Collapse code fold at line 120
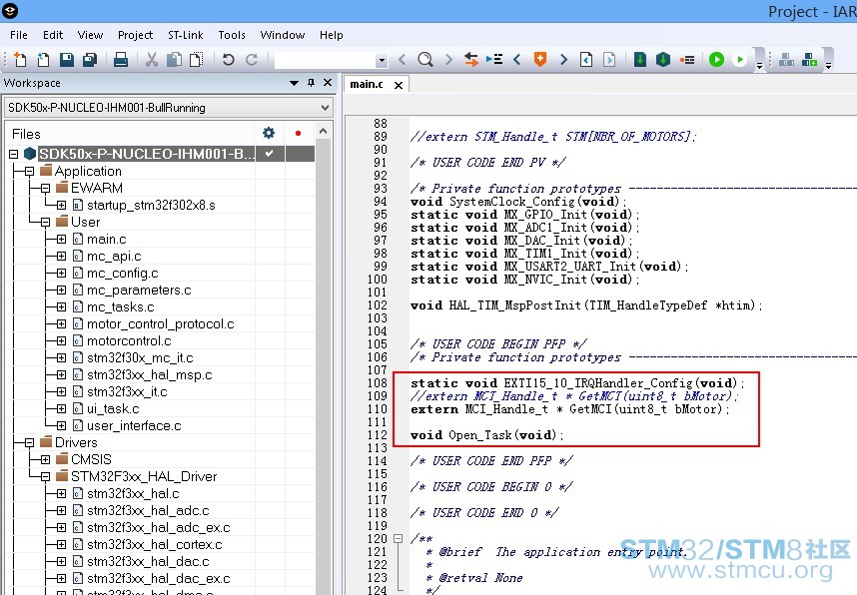The image size is (857, 595). pyautogui.click(x=398, y=539)
